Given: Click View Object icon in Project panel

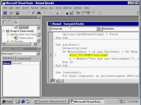Looking at the screenshot, I should (x=9, y=22).
